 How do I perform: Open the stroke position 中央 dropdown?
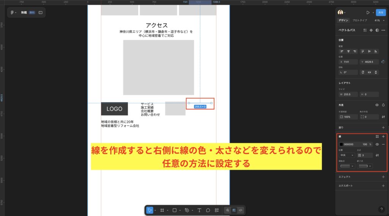point(347,155)
